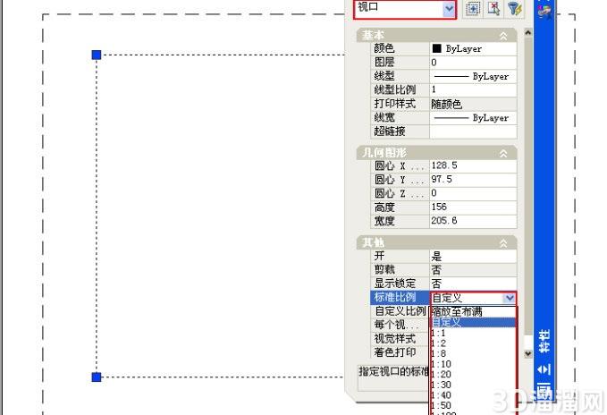Select the bottom-left blue viewport grip
The image size is (607, 415).
click(x=97, y=377)
